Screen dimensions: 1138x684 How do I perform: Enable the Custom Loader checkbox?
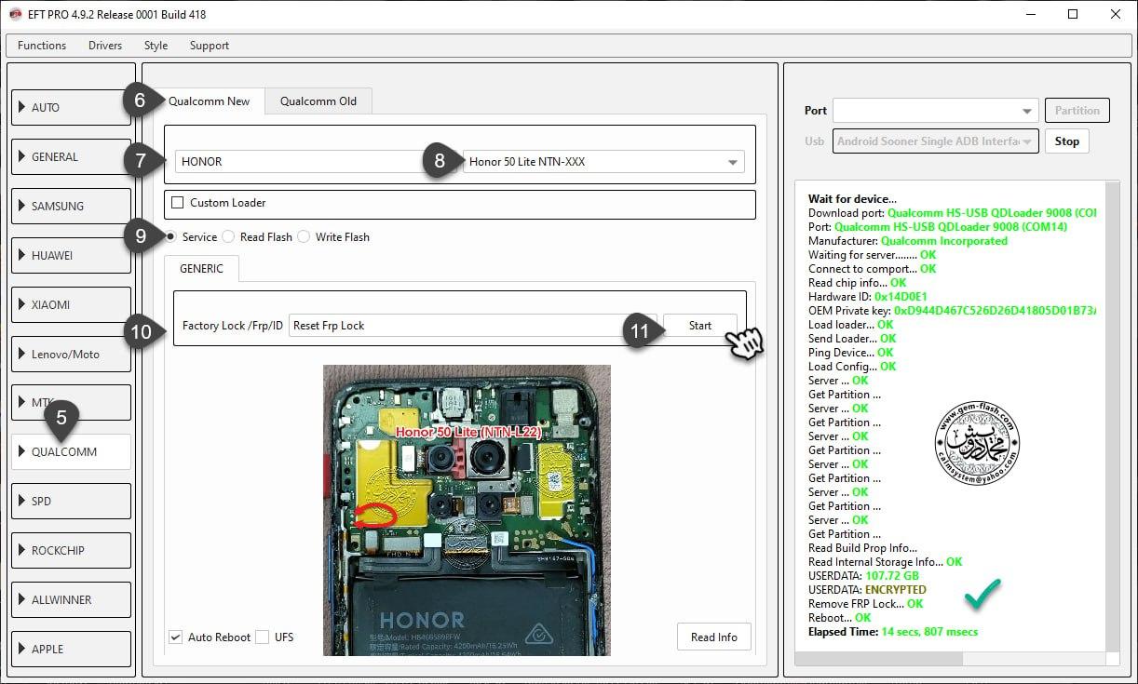pyautogui.click(x=178, y=202)
